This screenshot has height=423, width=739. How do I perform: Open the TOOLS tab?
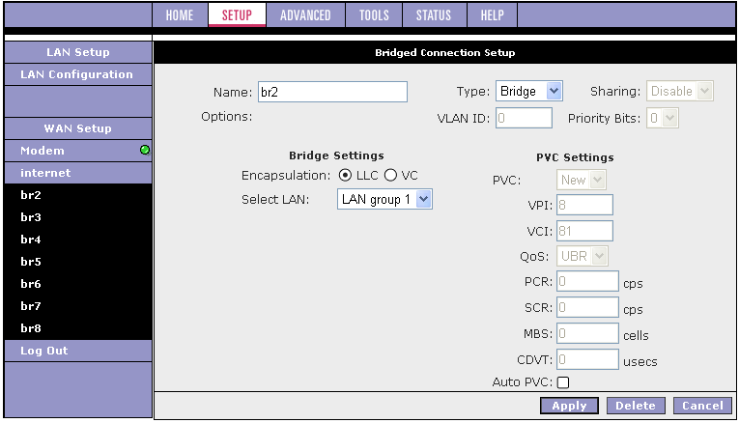tap(374, 15)
